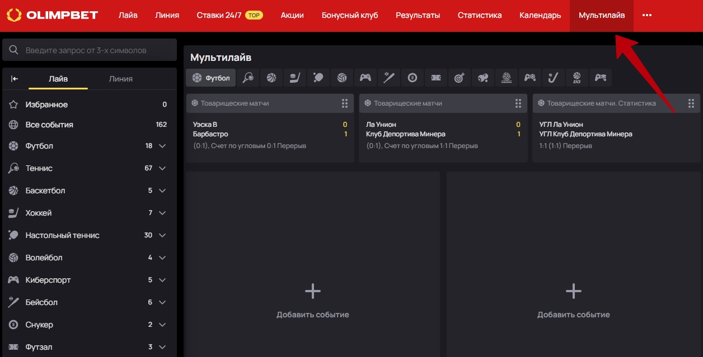Select the basketball icon in the Multilive bar
Viewport: 703px width, 357px height.
[x=271, y=78]
